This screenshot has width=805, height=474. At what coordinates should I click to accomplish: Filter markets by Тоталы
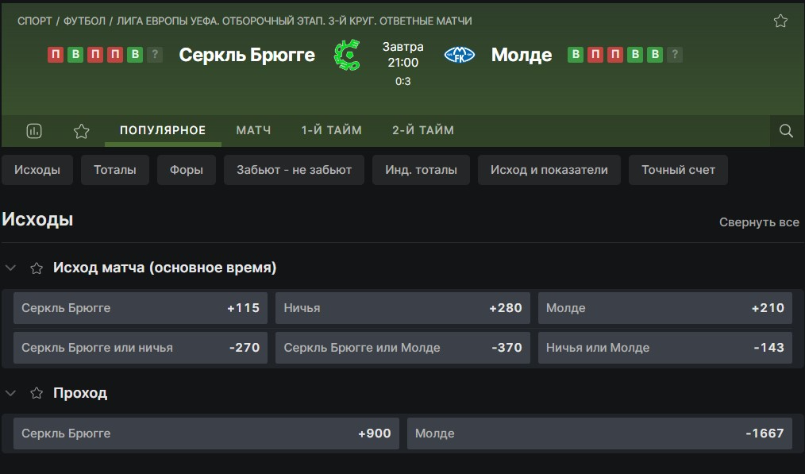[115, 170]
